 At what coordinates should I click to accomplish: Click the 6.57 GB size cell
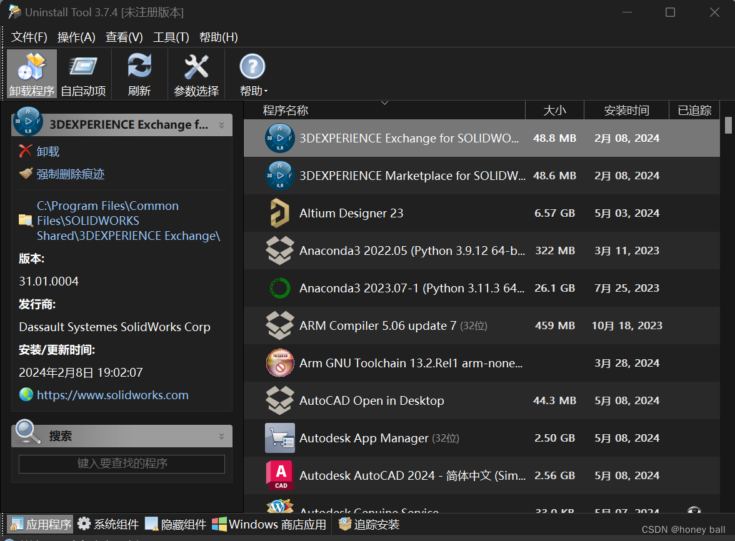pos(554,213)
